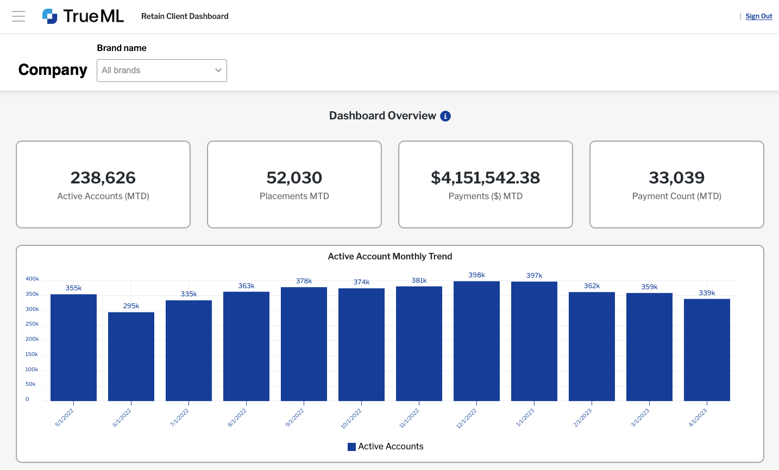Select the 9/1/2022 bar showing 378k
The width and height of the screenshot is (779, 470).
[x=304, y=344]
